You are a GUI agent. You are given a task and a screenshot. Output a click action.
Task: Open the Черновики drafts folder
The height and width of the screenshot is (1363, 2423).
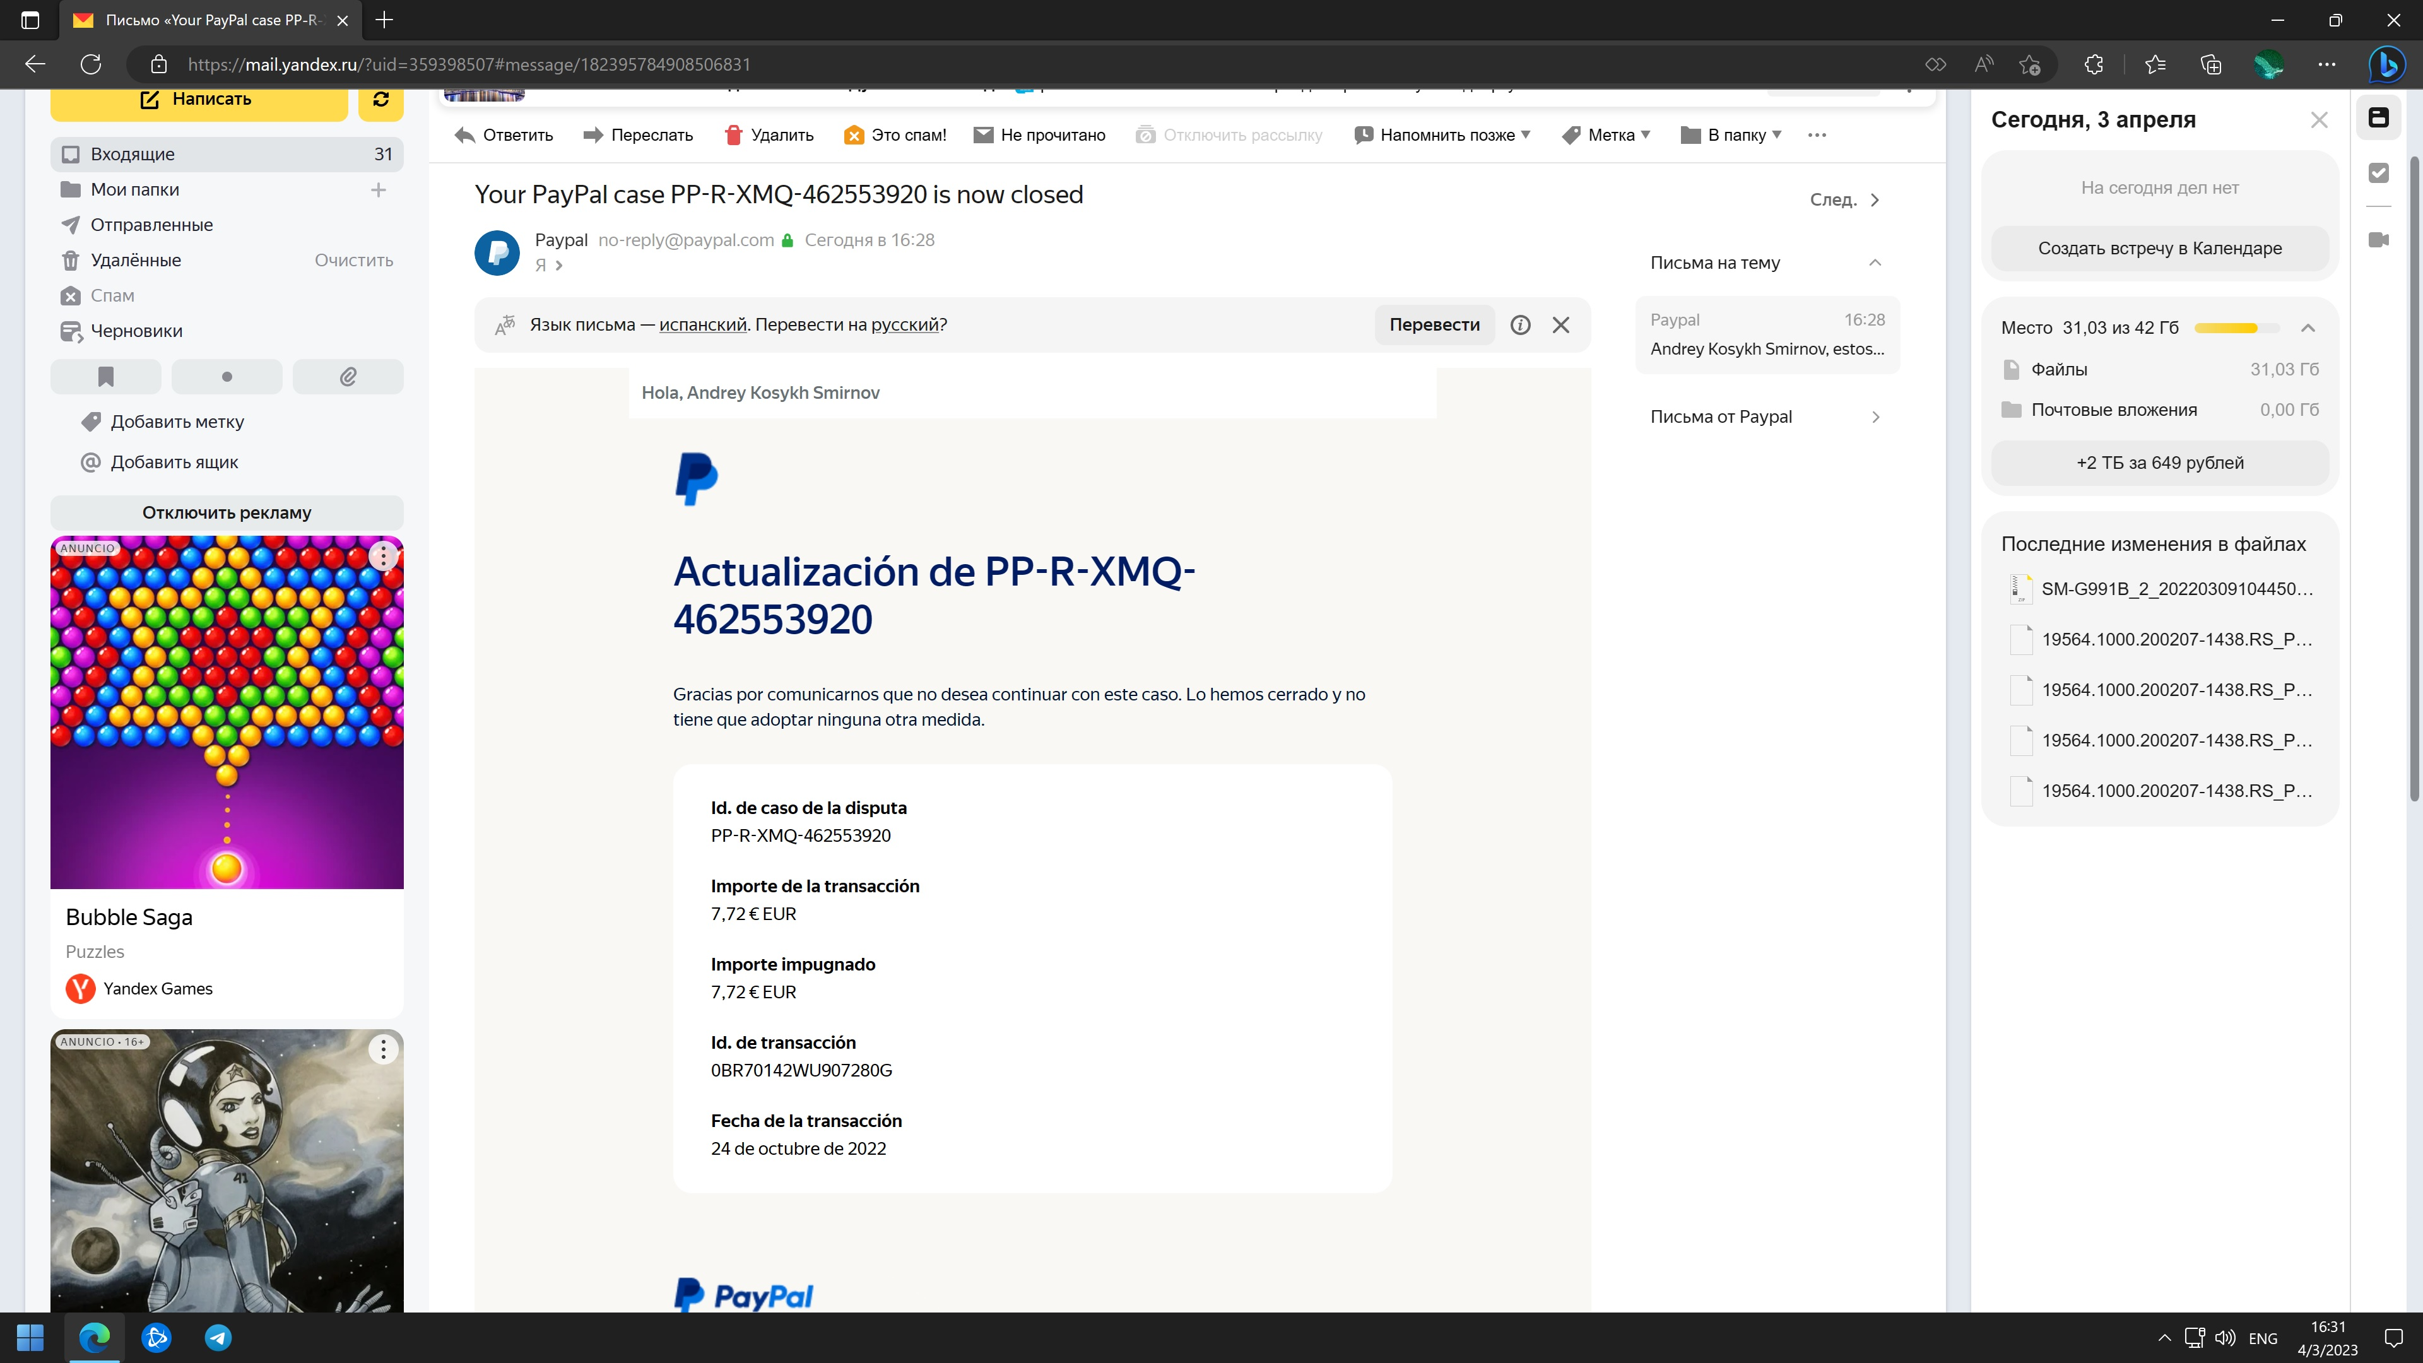click(x=136, y=331)
